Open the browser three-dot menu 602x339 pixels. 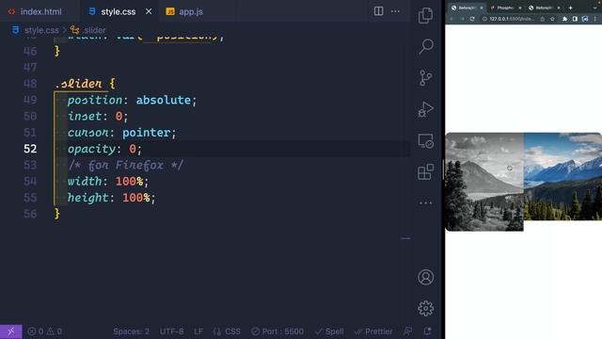tap(595, 19)
